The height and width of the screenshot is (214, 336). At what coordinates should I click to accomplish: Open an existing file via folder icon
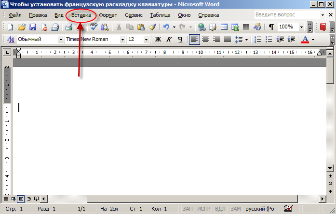[21, 27]
